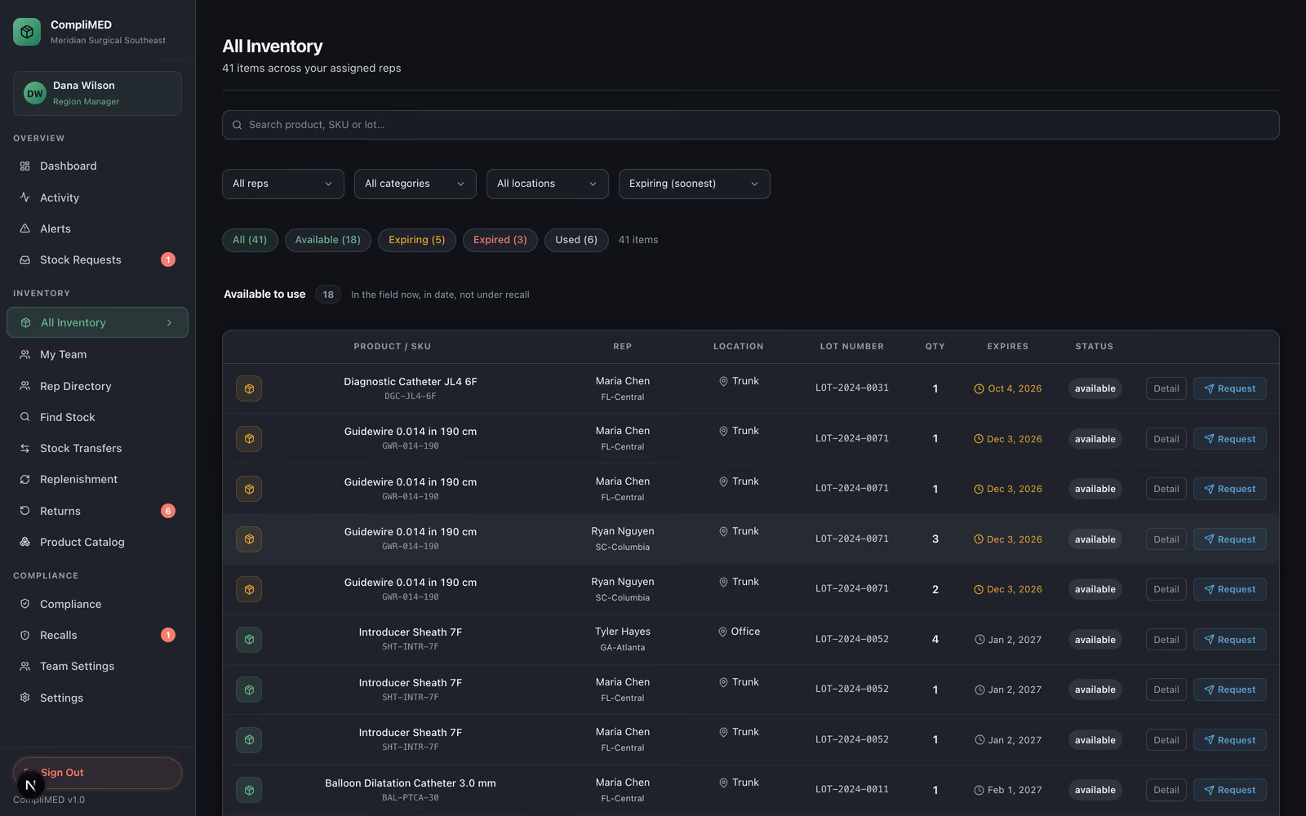Select the All (41) filter tab
The image size is (1306, 816).
[250, 240]
